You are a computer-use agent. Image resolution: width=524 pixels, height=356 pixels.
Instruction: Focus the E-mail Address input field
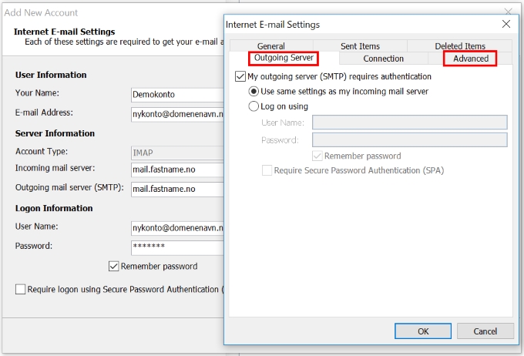(x=177, y=114)
